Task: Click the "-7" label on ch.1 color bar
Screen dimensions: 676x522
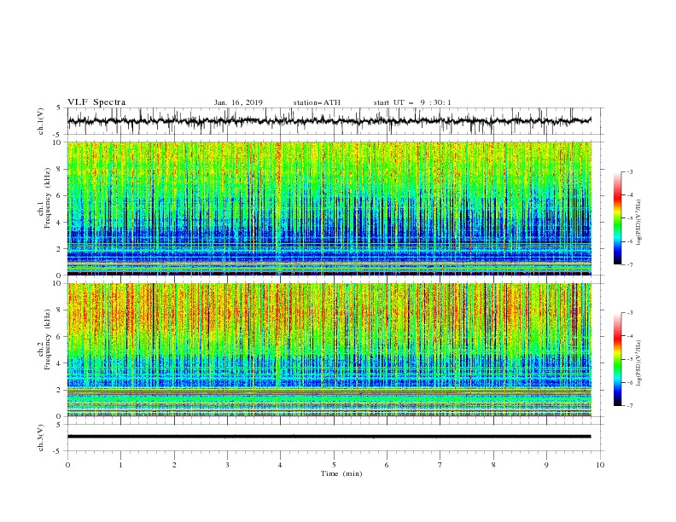Action: pyautogui.click(x=630, y=264)
